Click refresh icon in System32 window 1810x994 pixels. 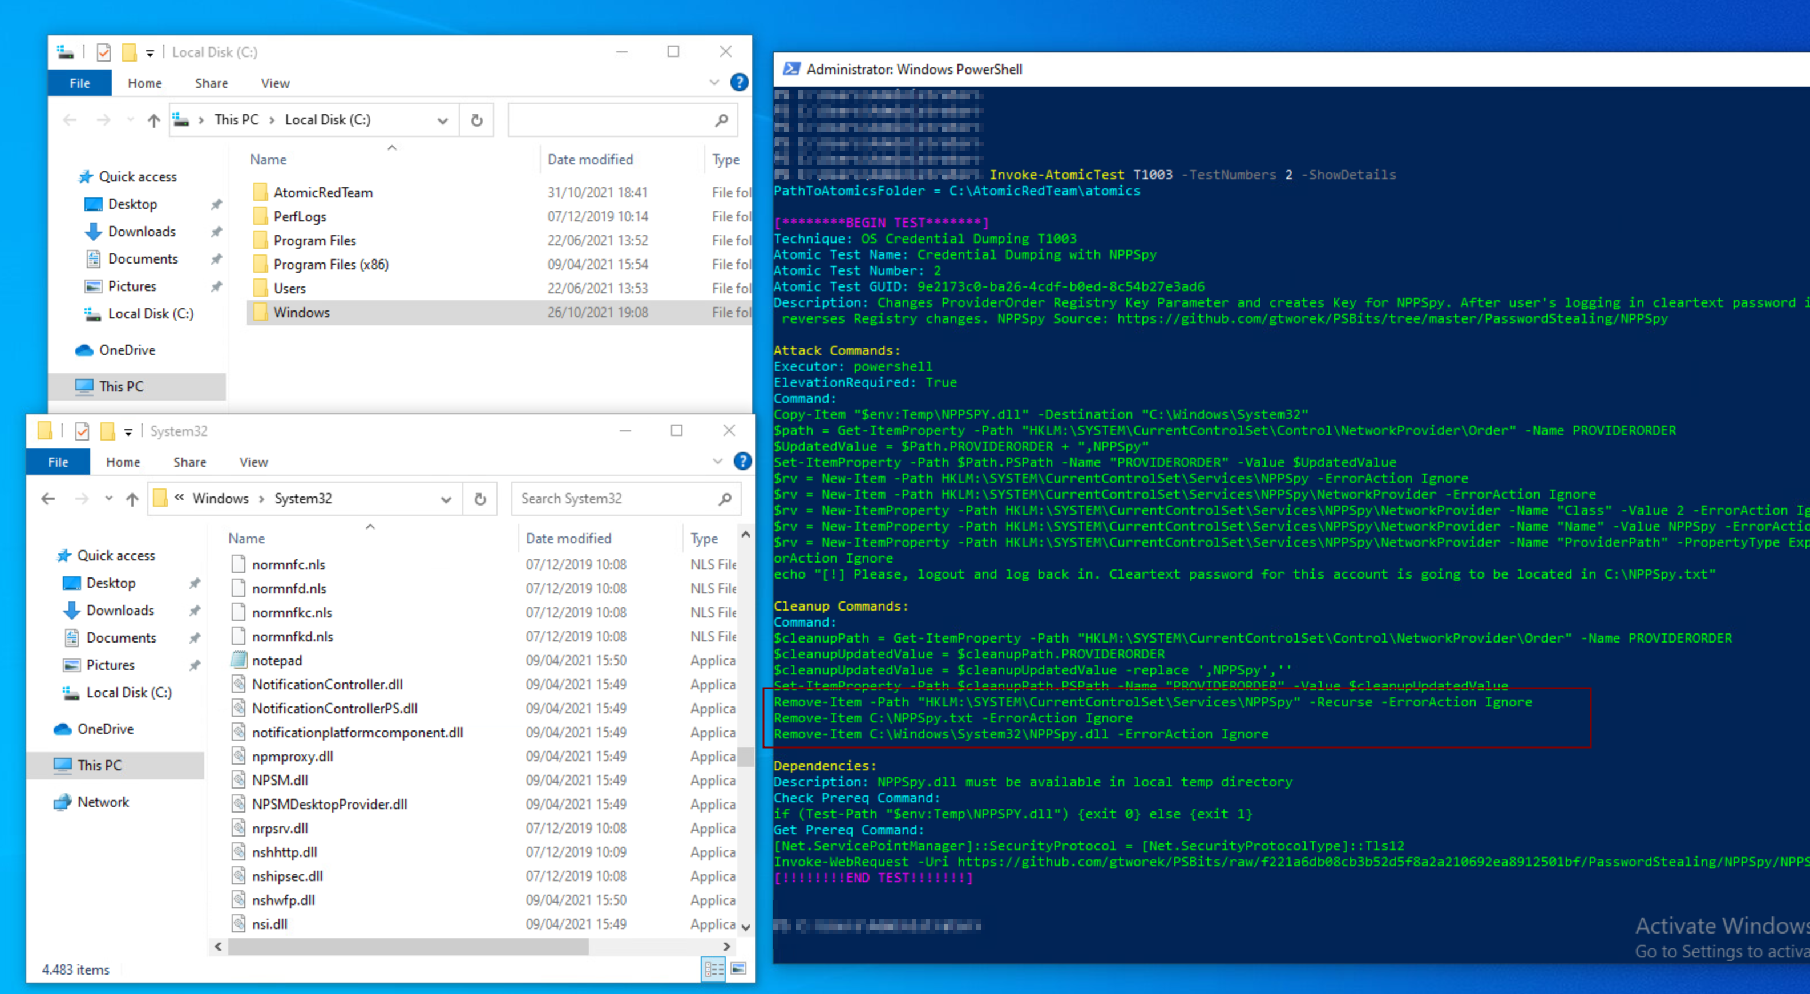[480, 499]
